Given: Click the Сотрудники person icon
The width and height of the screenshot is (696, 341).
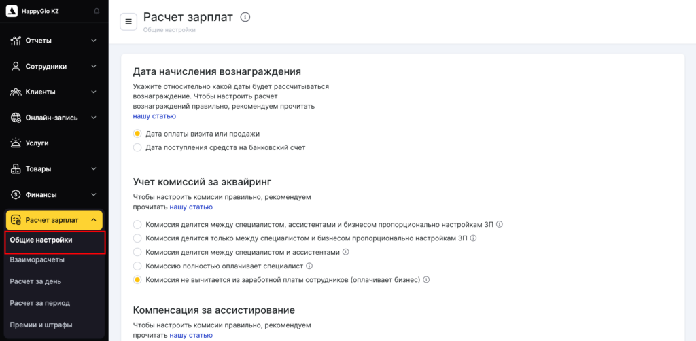Looking at the screenshot, I should (x=16, y=67).
